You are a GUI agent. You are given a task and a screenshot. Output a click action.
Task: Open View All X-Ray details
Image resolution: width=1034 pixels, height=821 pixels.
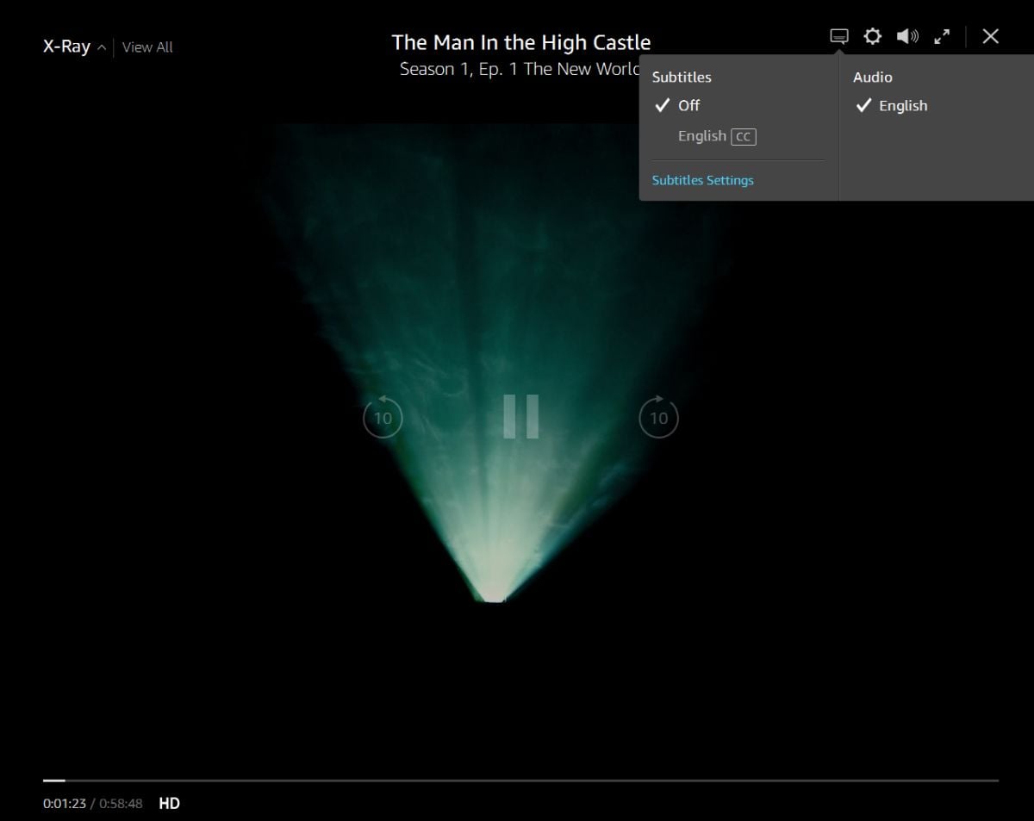[x=147, y=47]
